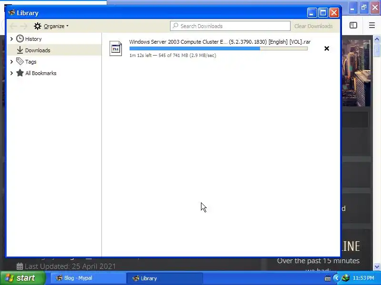Close the Library window
This screenshot has height=285, width=381.
(334, 13)
